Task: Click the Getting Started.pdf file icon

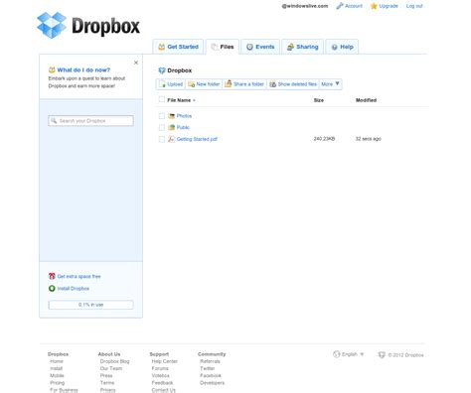Action: point(171,139)
